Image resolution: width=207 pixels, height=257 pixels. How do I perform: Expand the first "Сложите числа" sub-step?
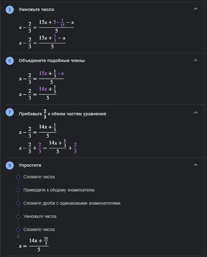click(39, 177)
